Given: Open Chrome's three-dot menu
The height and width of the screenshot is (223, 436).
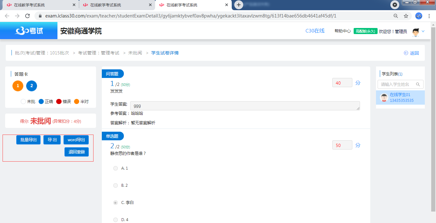Looking at the screenshot, I should (429, 15).
